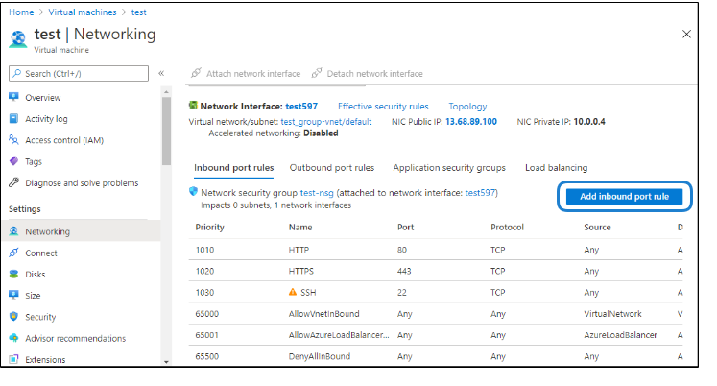
Task: Click the Disks icon in sidebar
Action: coord(13,275)
